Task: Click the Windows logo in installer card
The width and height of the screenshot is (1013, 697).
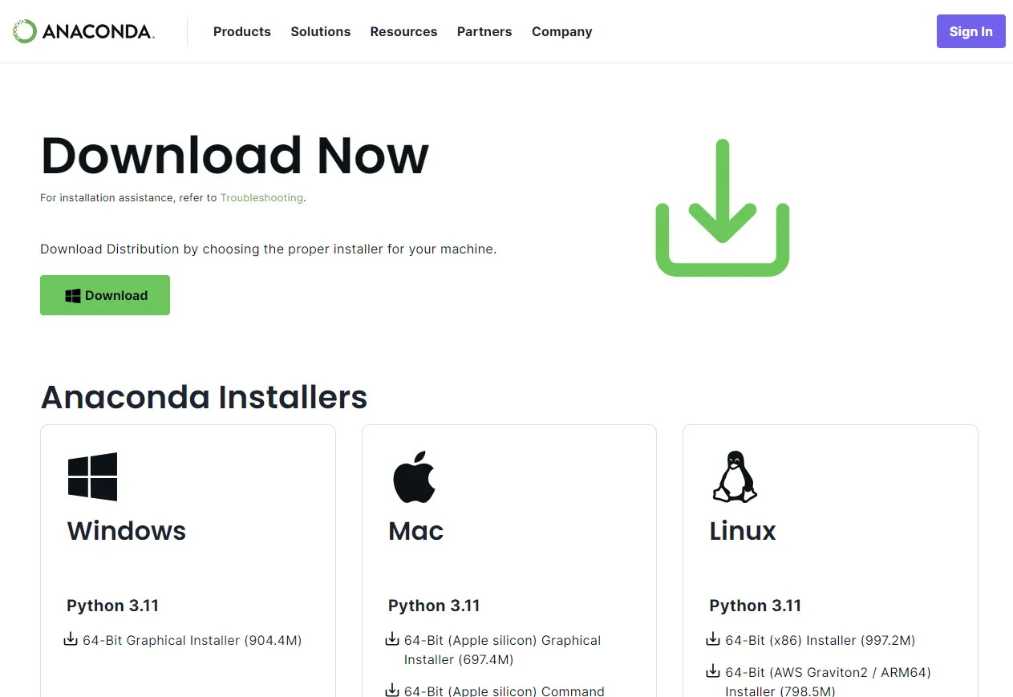Action: (x=93, y=476)
